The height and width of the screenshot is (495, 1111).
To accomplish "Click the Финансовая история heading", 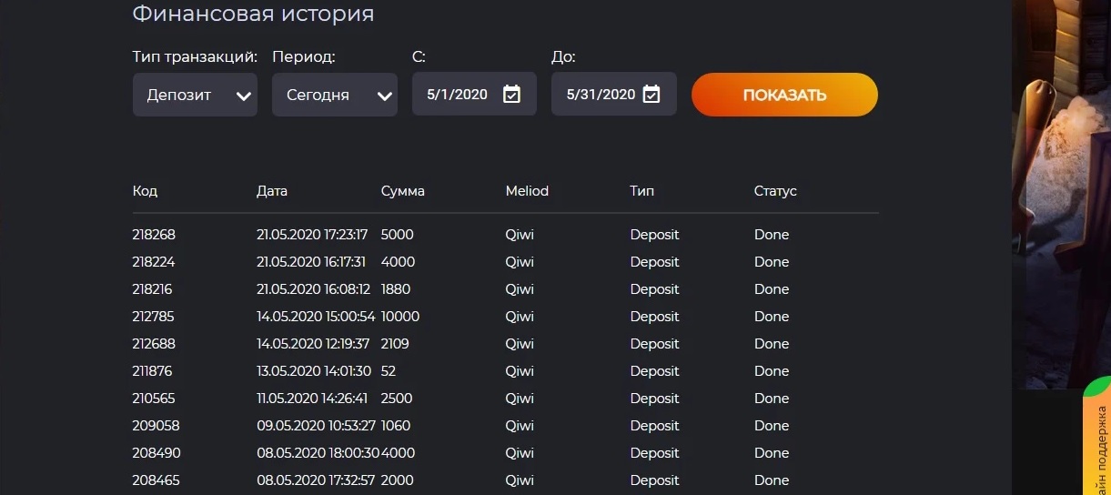I will 253,14.
